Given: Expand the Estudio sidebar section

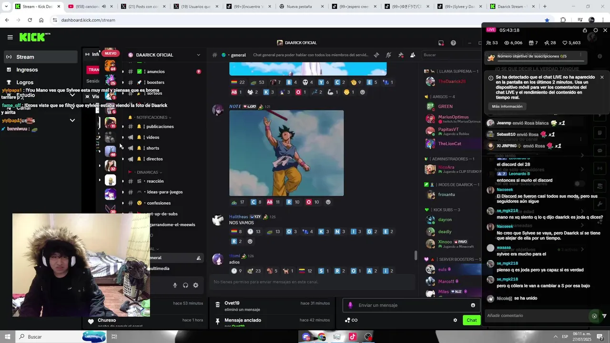Looking at the screenshot, I should [72, 95].
